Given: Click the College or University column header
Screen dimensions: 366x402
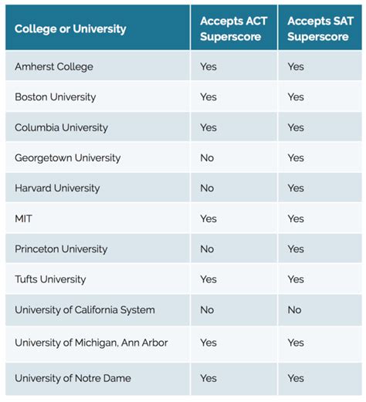Looking at the screenshot, I should pos(97,28).
